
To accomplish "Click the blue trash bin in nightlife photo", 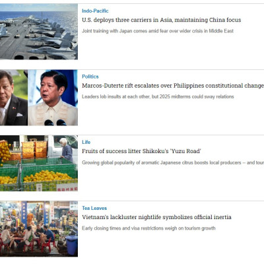I will (x=72, y=245).
